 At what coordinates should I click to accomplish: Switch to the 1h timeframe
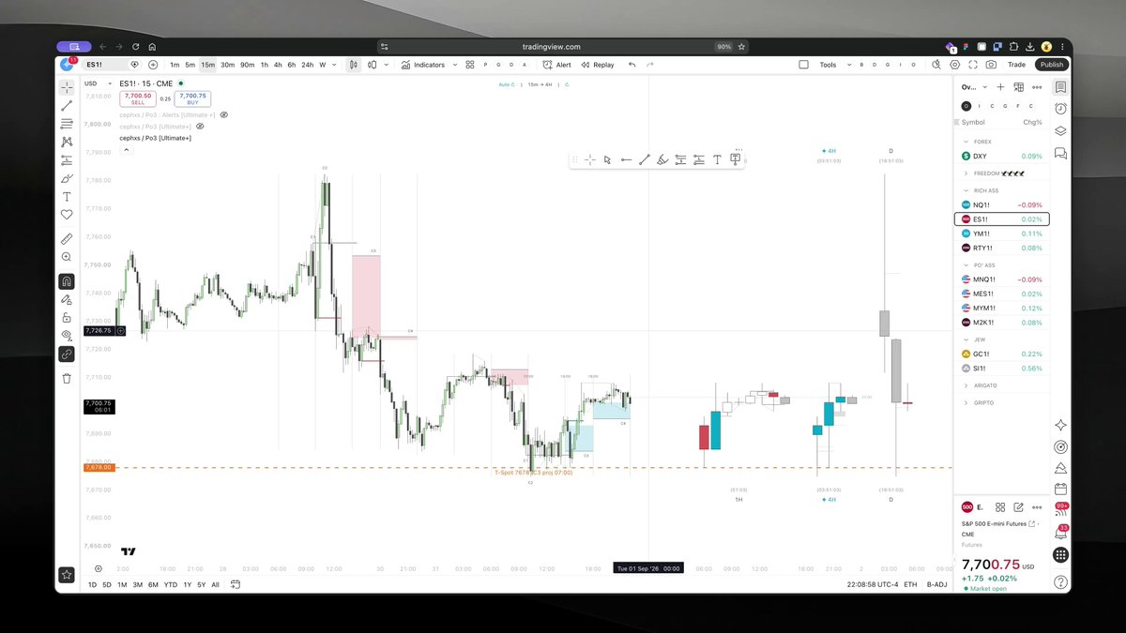pyautogui.click(x=265, y=65)
